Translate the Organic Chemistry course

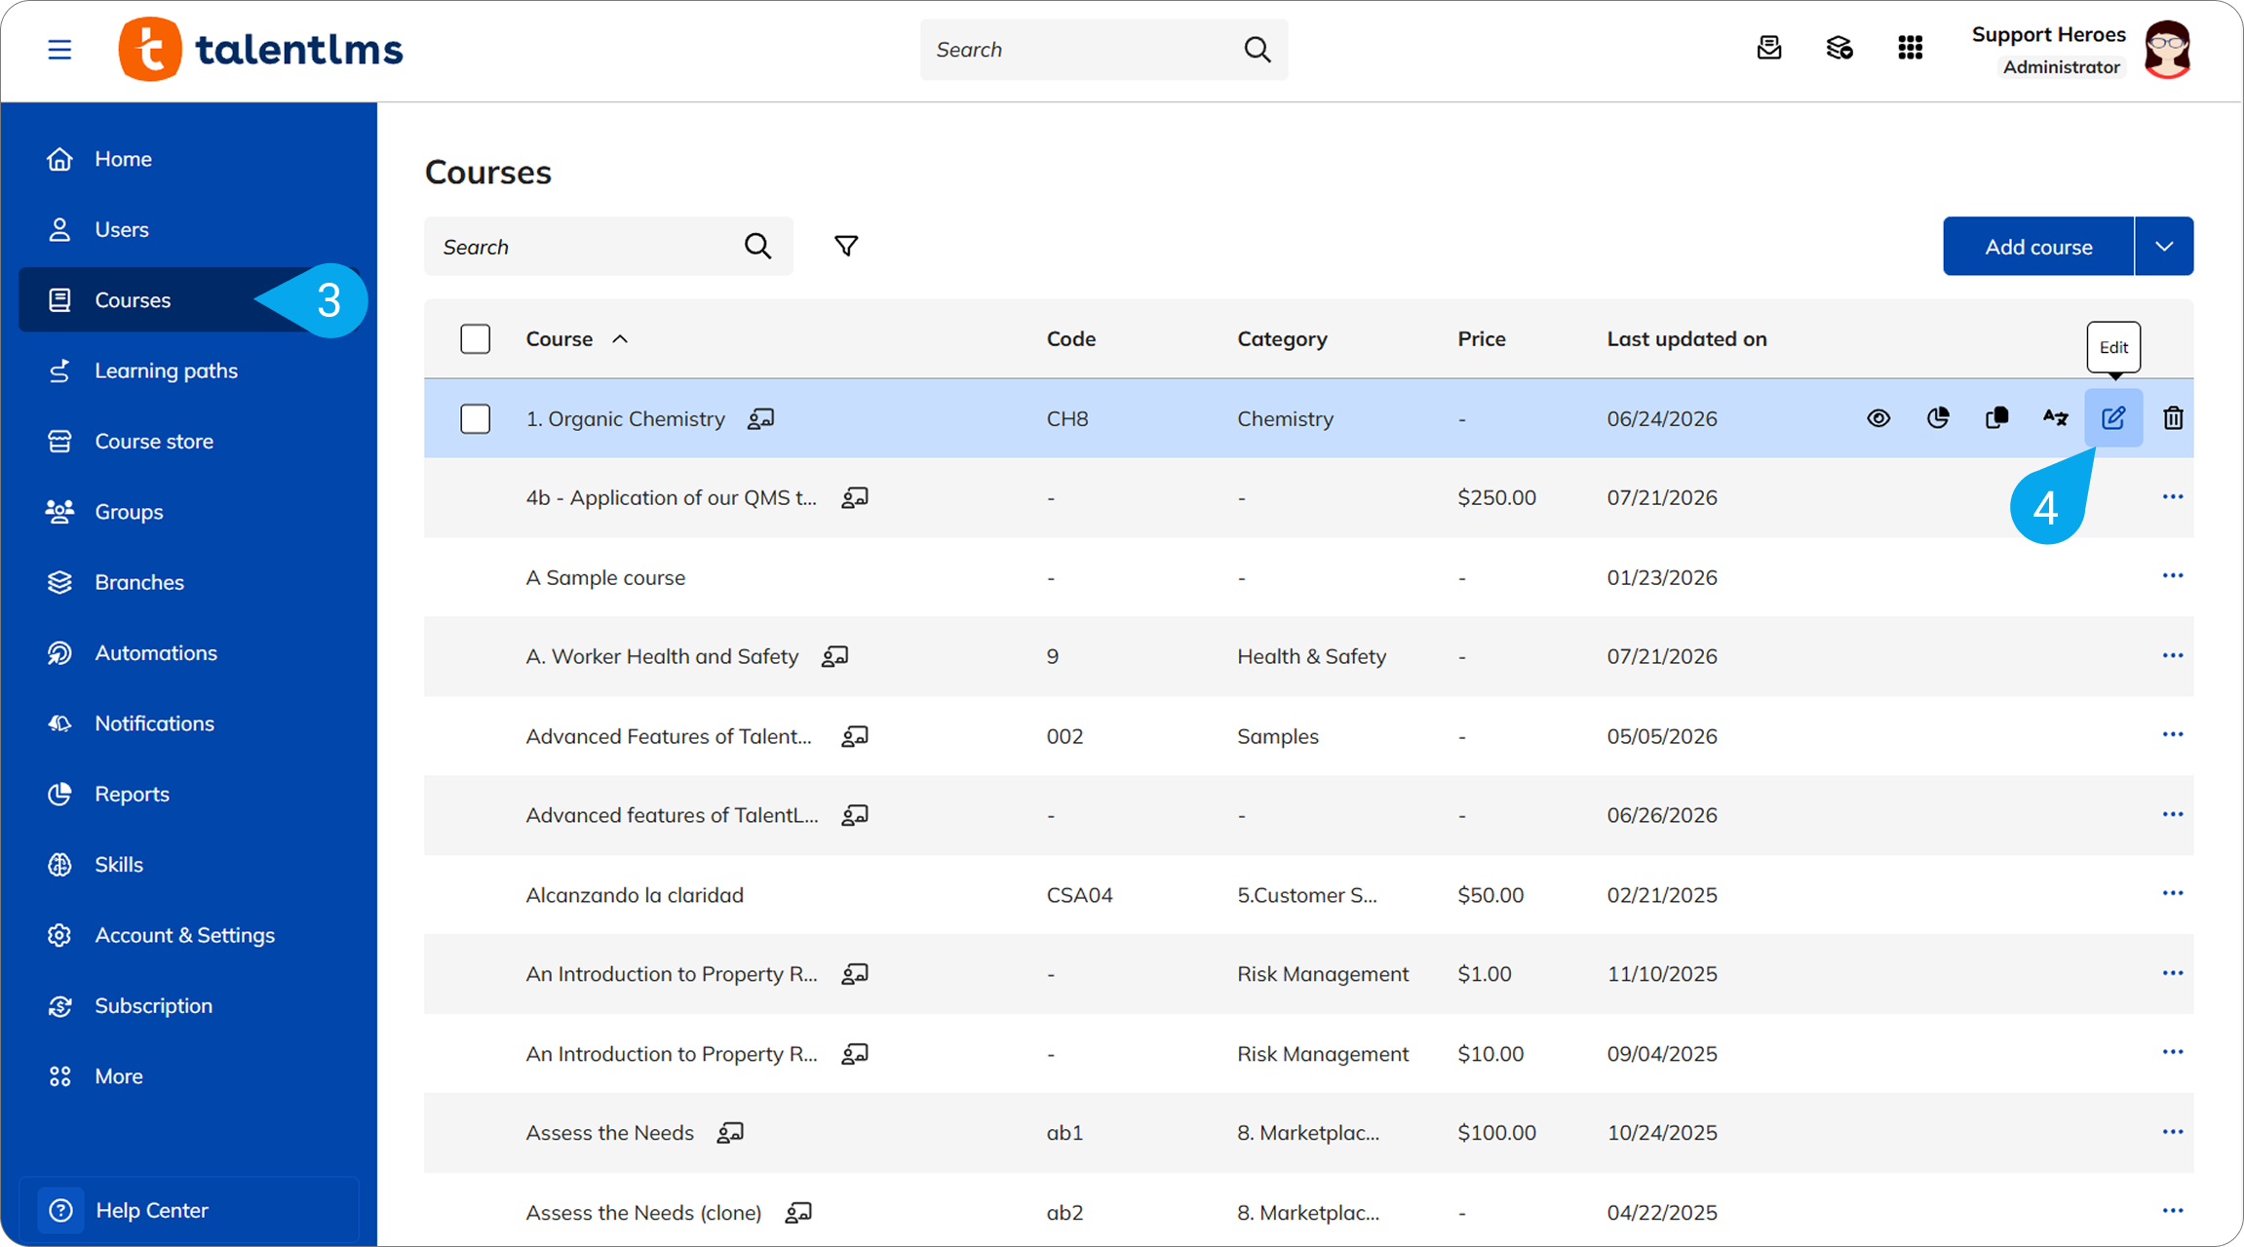(x=2055, y=418)
